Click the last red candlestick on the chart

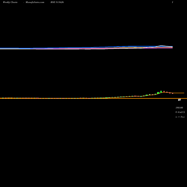(x=173, y=93)
